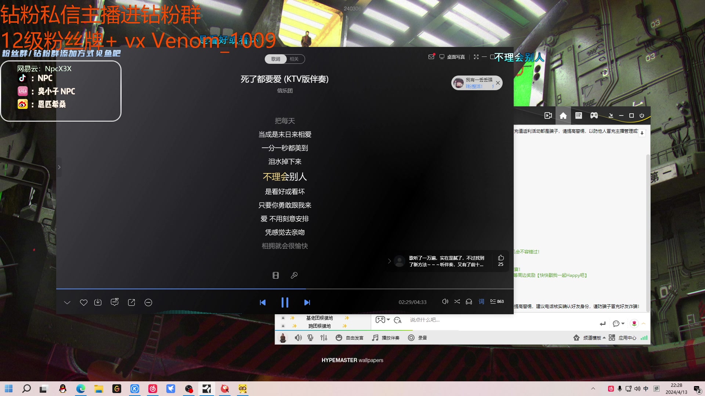This screenshot has height=396, width=705.
Task: Skip to the previous track
Action: [263, 302]
